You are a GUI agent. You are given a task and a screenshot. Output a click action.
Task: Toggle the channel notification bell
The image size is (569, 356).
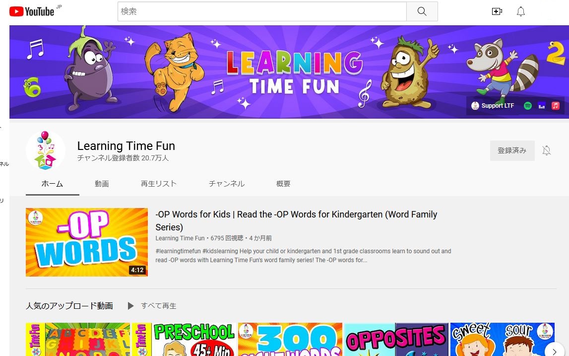tap(547, 150)
